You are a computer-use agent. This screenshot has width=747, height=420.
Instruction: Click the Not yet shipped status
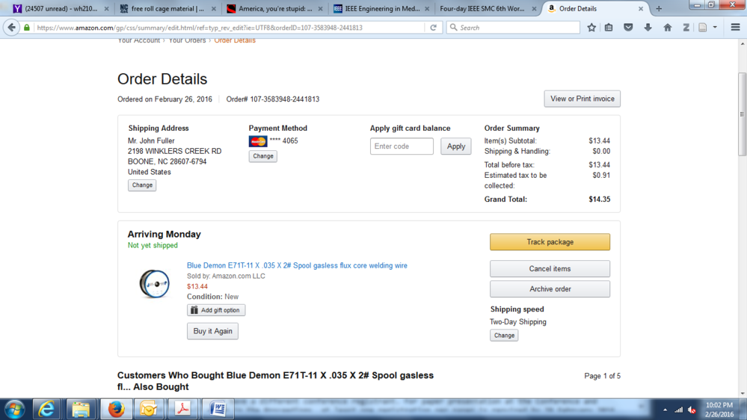click(x=153, y=245)
